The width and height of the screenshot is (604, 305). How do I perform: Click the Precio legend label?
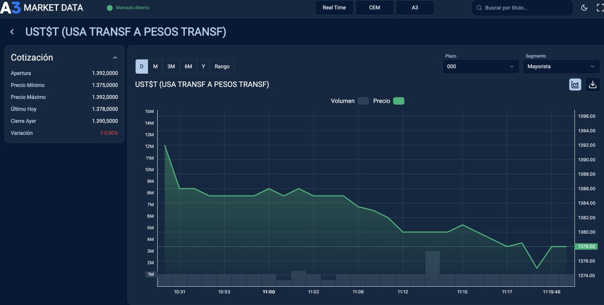(x=382, y=101)
